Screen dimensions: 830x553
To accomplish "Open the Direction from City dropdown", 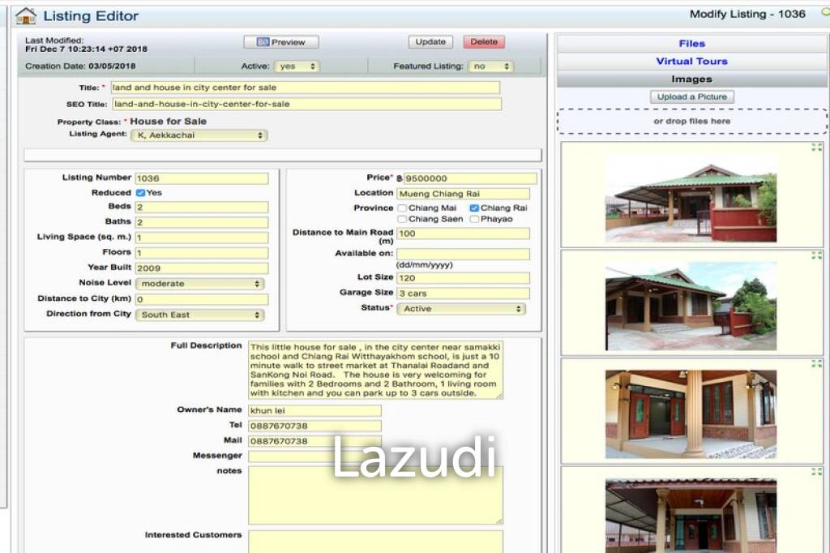I will [x=199, y=315].
